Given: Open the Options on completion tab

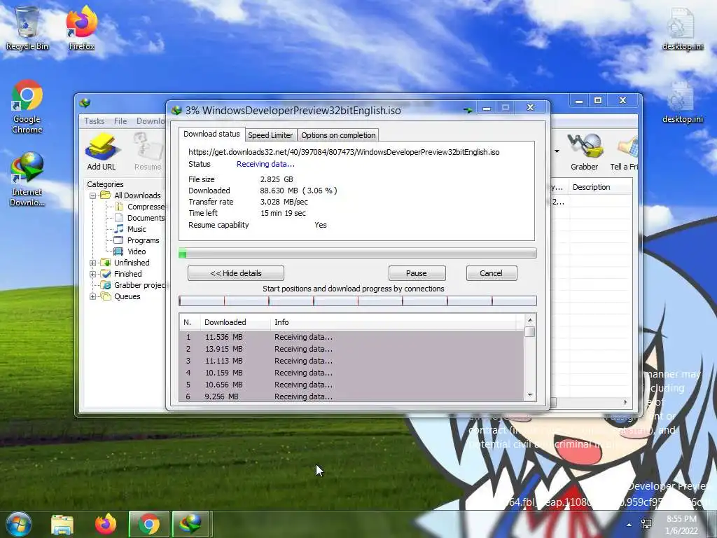Looking at the screenshot, I should pos(338,135).
